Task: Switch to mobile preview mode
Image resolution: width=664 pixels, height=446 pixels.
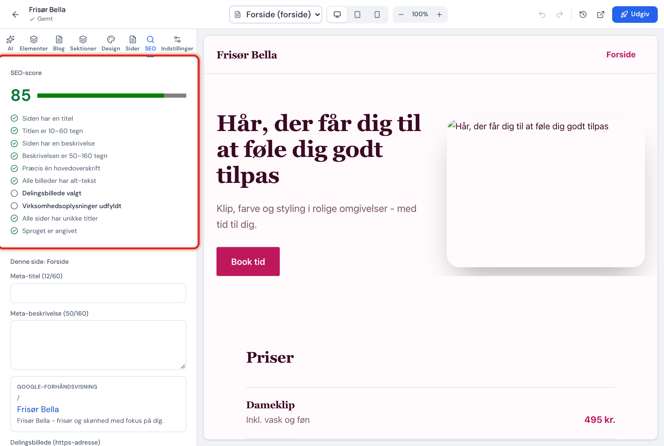Action: coord(377,15)
